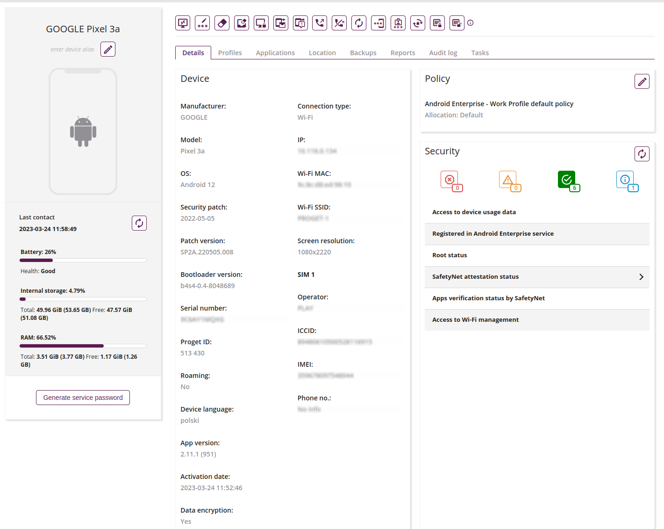
Task: Refresh the last contact time
Action: (x=139, y=223)
